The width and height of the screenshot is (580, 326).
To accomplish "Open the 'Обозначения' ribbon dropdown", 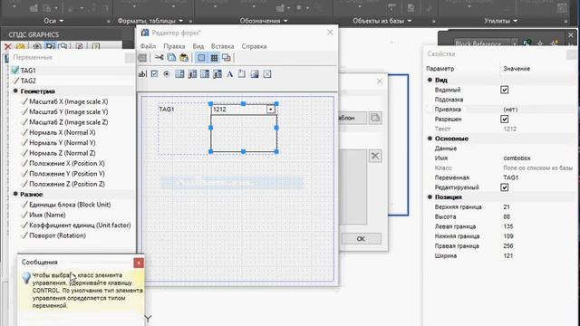I will (264, 21).
